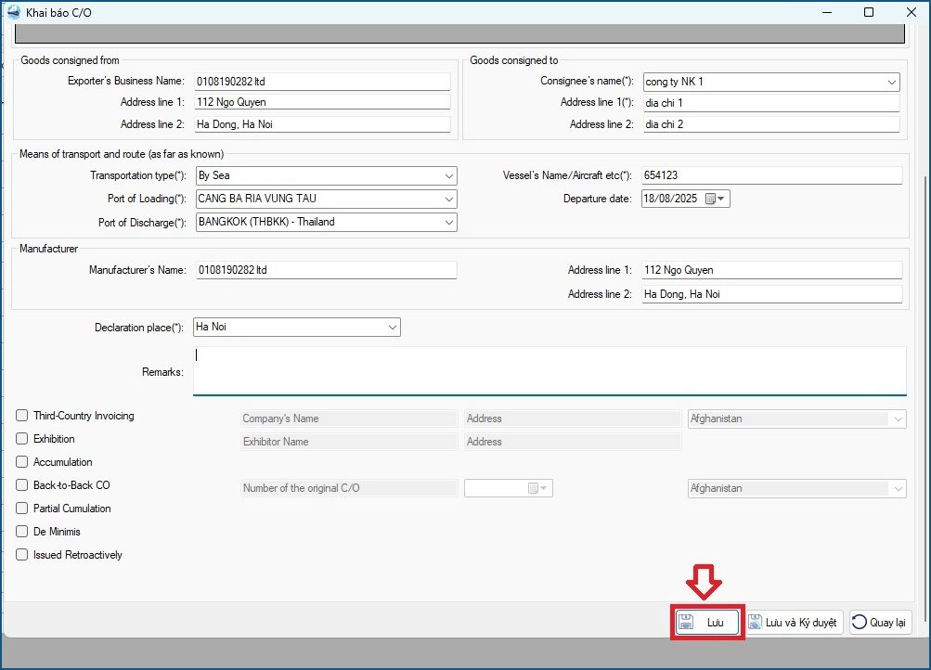Open the Departure date calendar picker
This screenshot has width=931, height=670.
[x=715, y=199]
